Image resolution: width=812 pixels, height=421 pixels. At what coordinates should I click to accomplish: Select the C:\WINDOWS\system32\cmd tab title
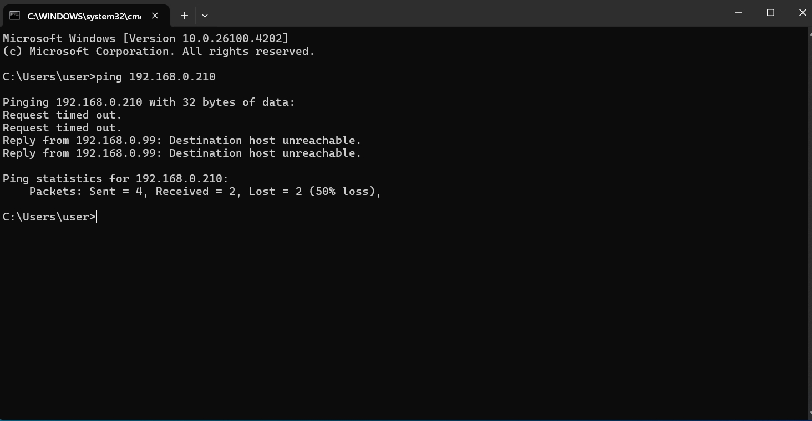click(x=84, y=16)
